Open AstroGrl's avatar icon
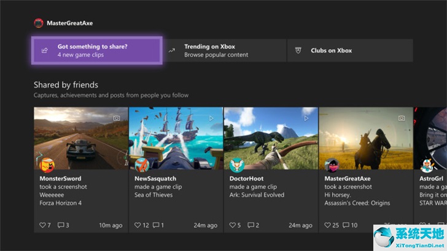This screenshot has height=251, width=447. click(427, 165)
